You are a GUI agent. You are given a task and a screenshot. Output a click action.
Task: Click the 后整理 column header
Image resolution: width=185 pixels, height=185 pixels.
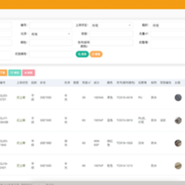pos(142,83)
